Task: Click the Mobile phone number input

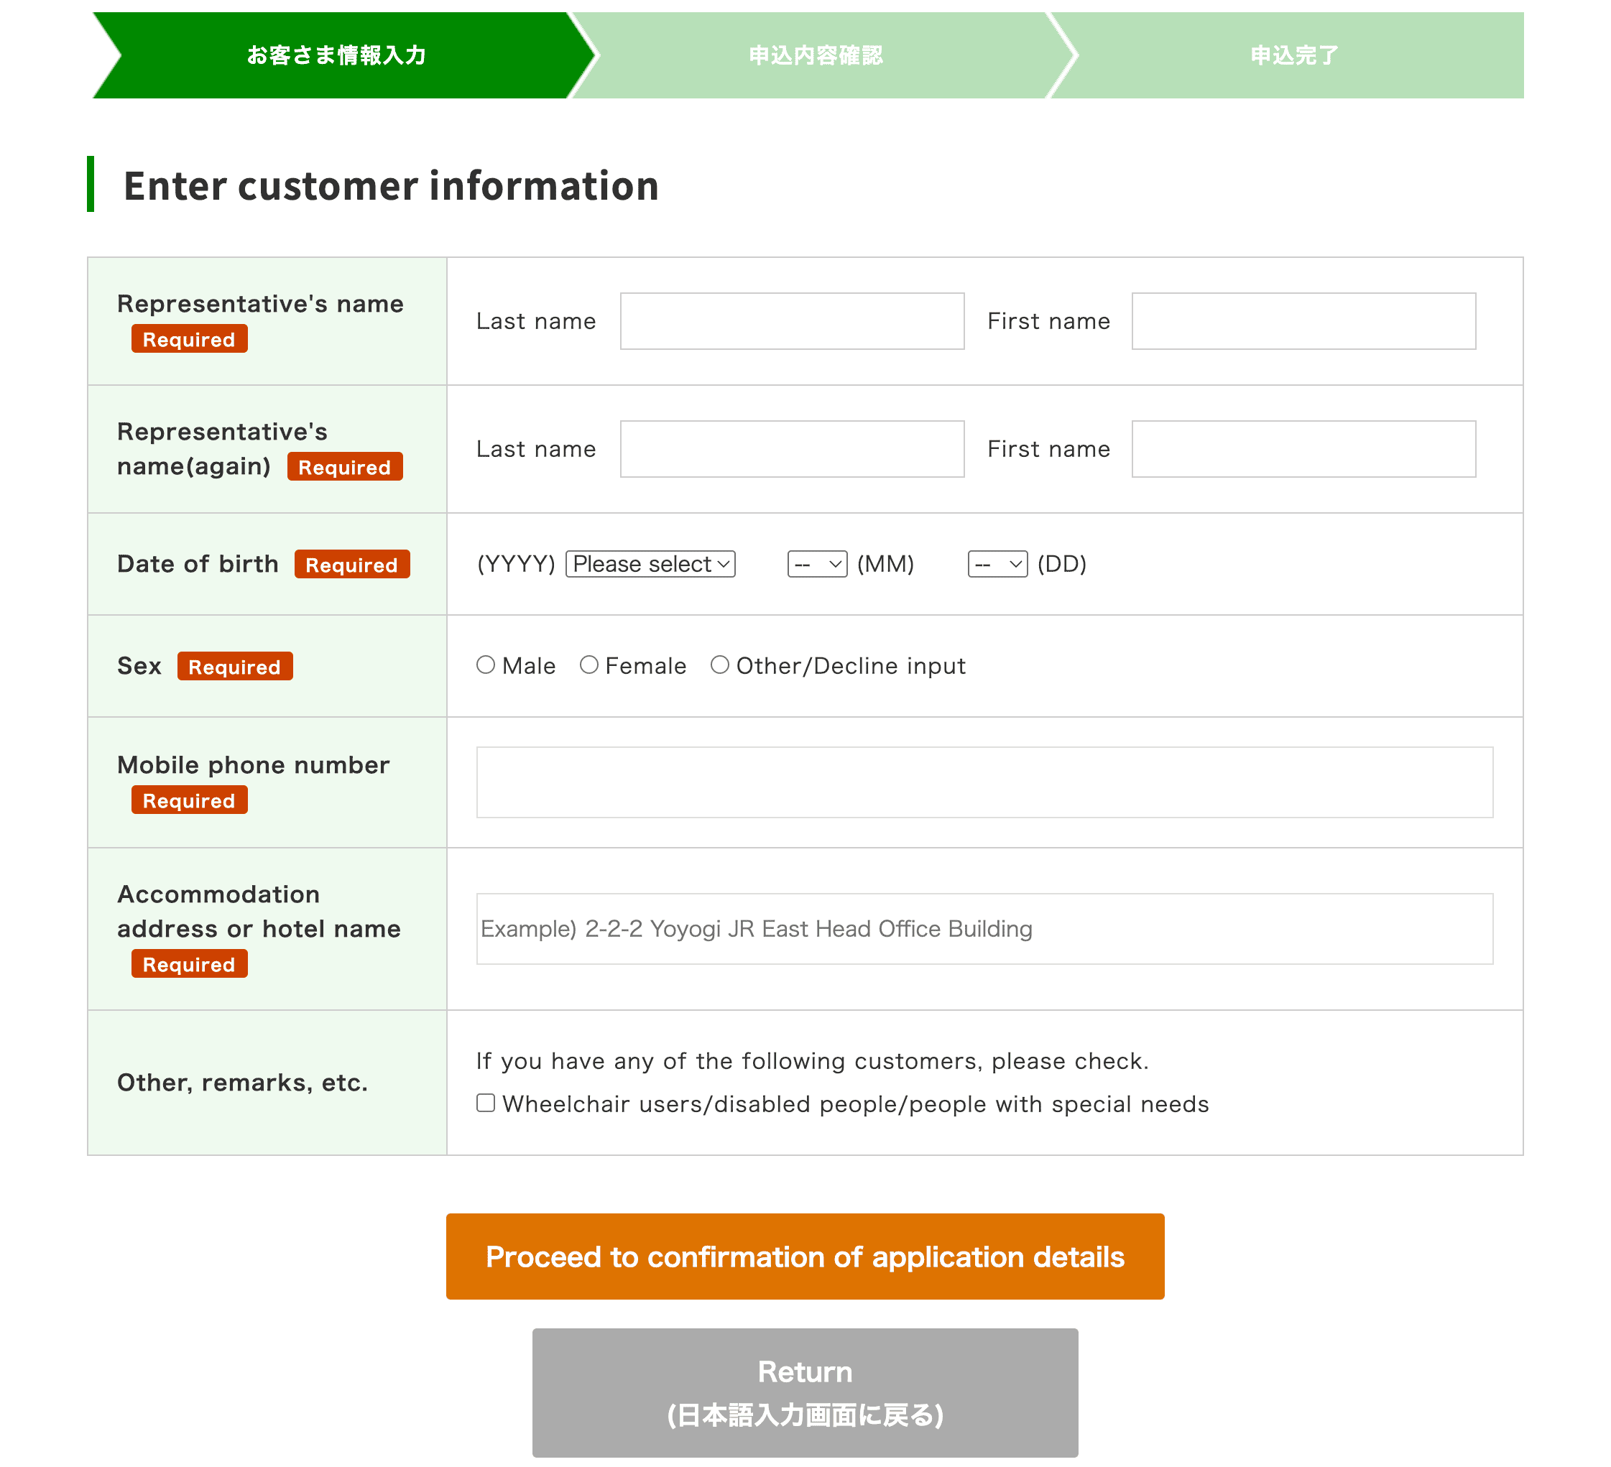Action: (984, 782)
